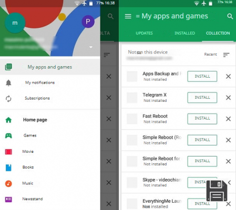Tap the airplane mode icon in left status bar

[85, 3]
